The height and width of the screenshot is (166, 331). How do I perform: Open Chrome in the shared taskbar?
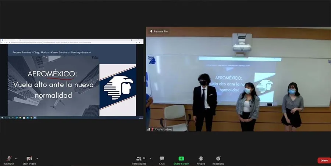click(x=31, y=118)
